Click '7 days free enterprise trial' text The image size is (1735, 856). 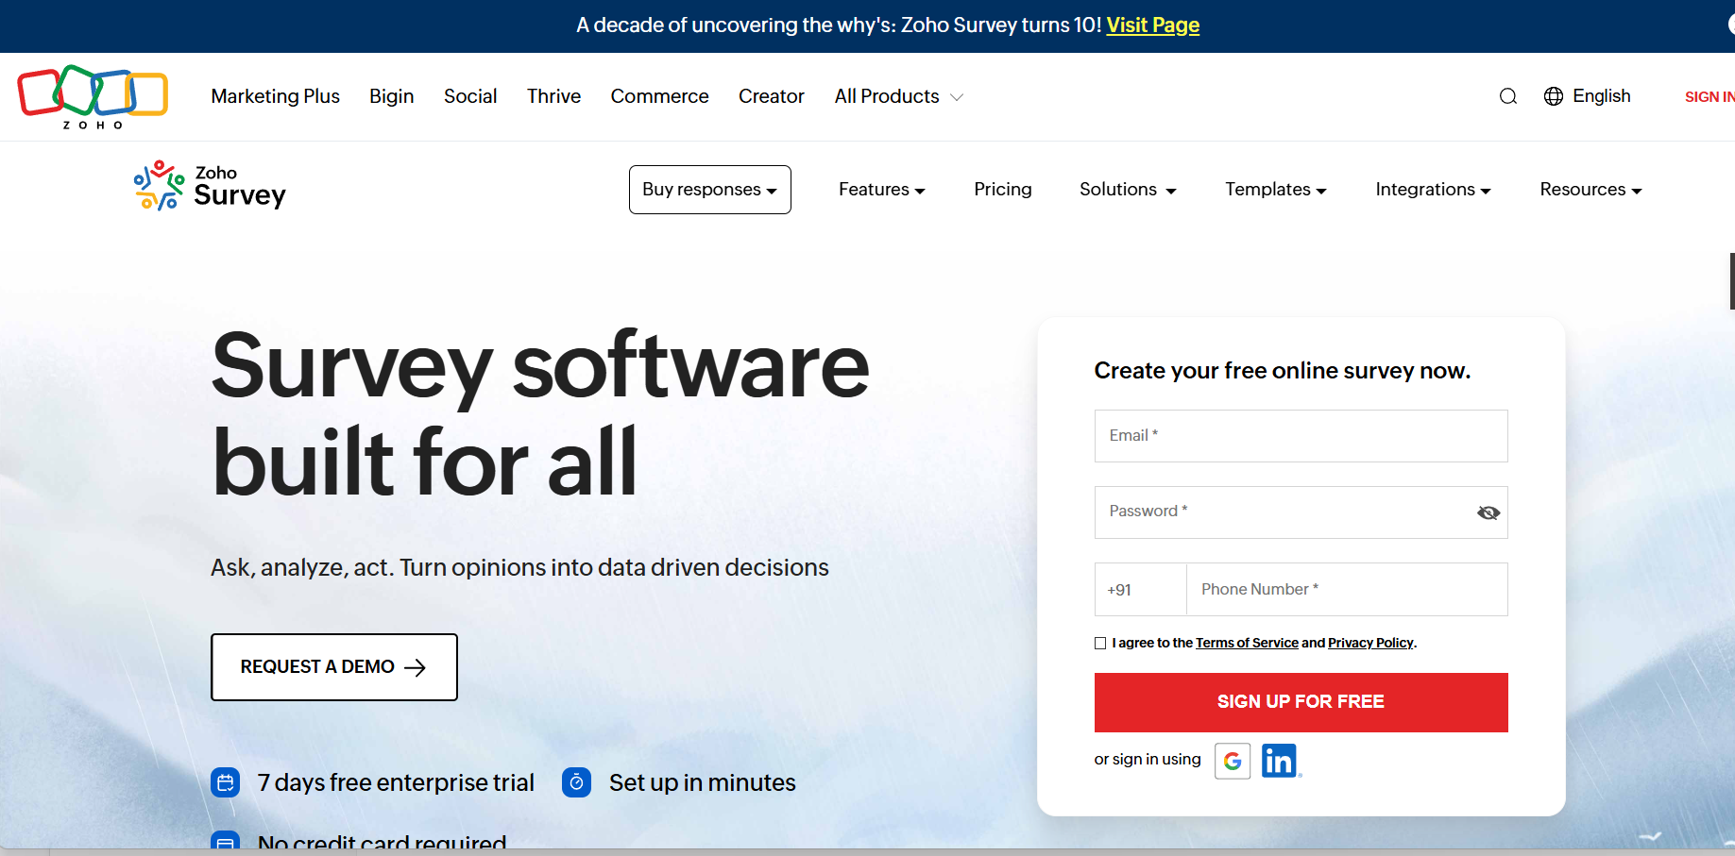click(x=396, y=782)
